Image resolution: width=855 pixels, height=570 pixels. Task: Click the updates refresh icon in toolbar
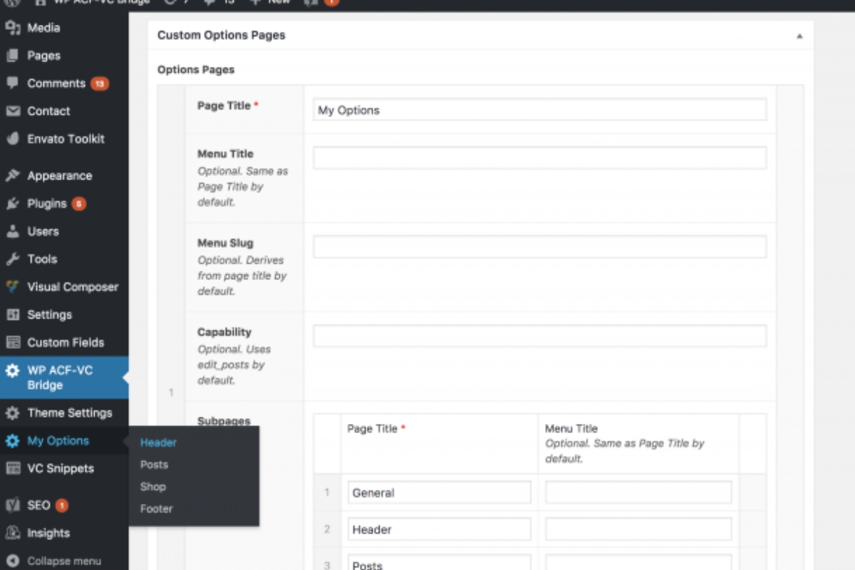[170, 2]
